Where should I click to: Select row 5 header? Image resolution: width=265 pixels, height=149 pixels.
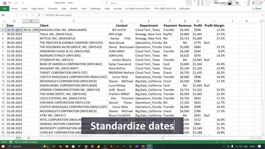(x=3, y=43)
